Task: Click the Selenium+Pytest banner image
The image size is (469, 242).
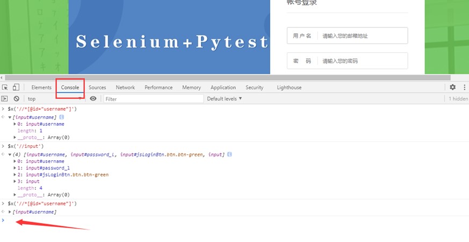Action: point(169,37)
